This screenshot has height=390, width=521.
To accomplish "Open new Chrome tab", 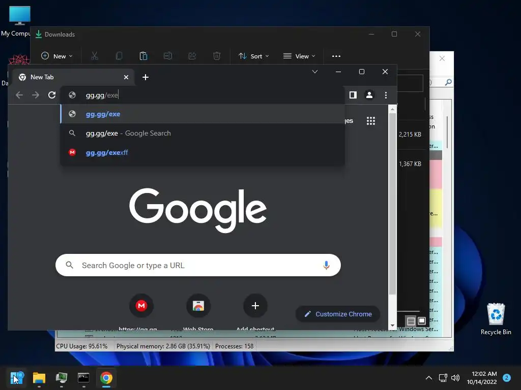I will [x=145, y=77].
